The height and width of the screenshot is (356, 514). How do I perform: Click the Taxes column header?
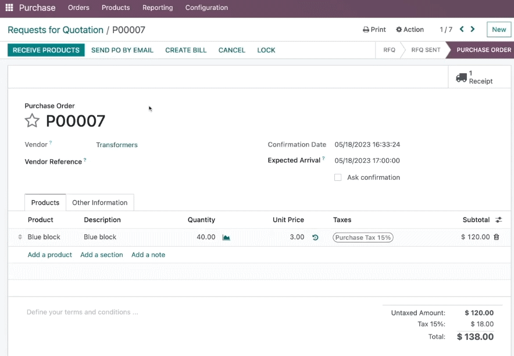click(x=342, y=220)
